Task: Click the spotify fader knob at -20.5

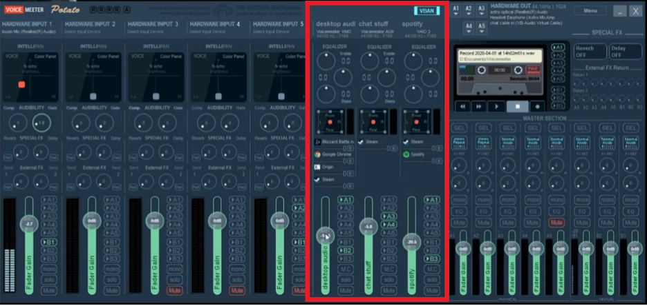Action: [x=412, y=243]
